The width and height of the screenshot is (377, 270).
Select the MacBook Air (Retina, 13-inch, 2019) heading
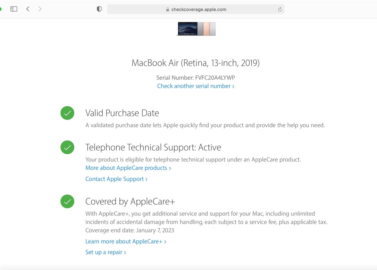point(195,63)
